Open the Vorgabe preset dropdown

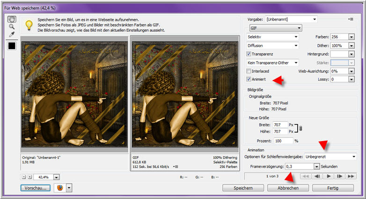[x=291, y=19]
